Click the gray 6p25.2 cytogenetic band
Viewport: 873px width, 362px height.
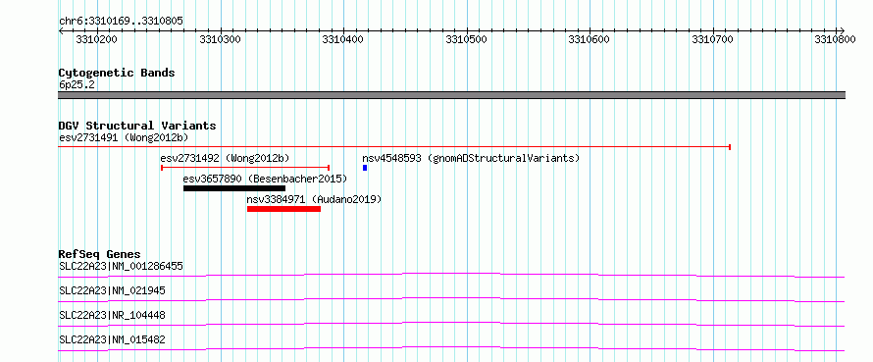point(451,95)
